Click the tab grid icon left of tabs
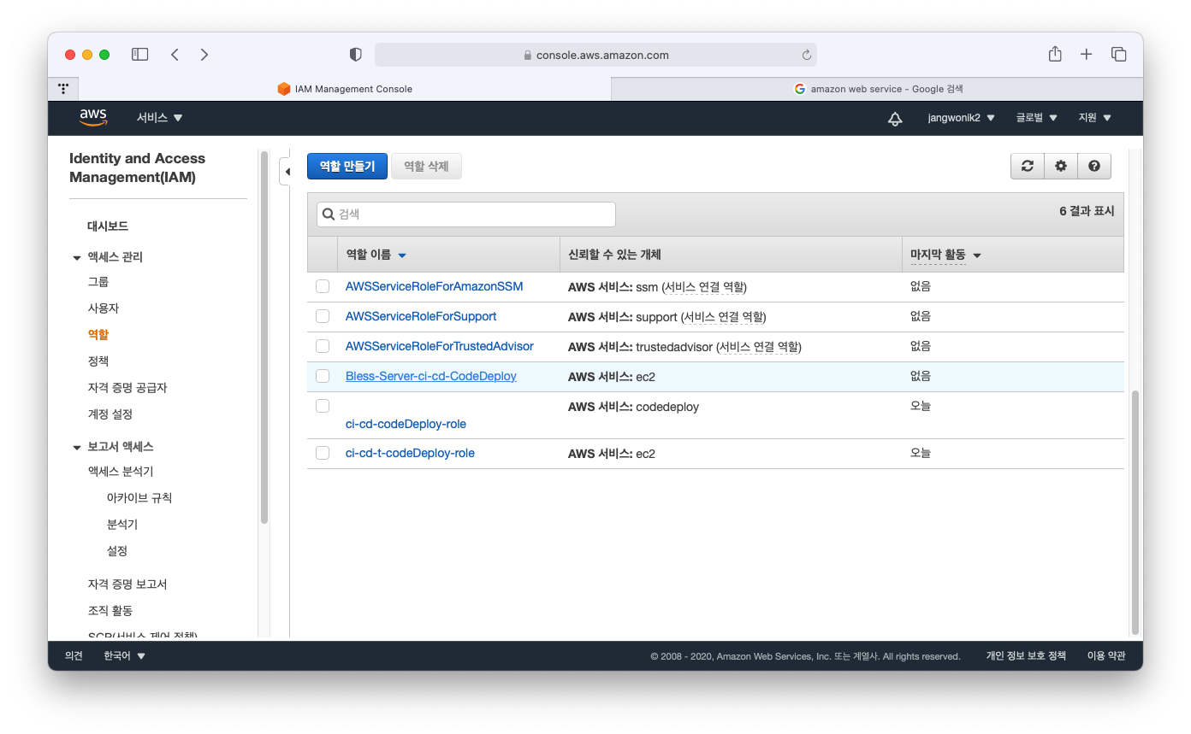 point(63,88)
